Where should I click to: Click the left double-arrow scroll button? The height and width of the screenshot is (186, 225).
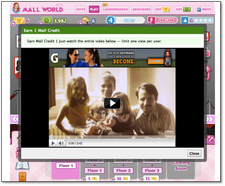point(14,119)
